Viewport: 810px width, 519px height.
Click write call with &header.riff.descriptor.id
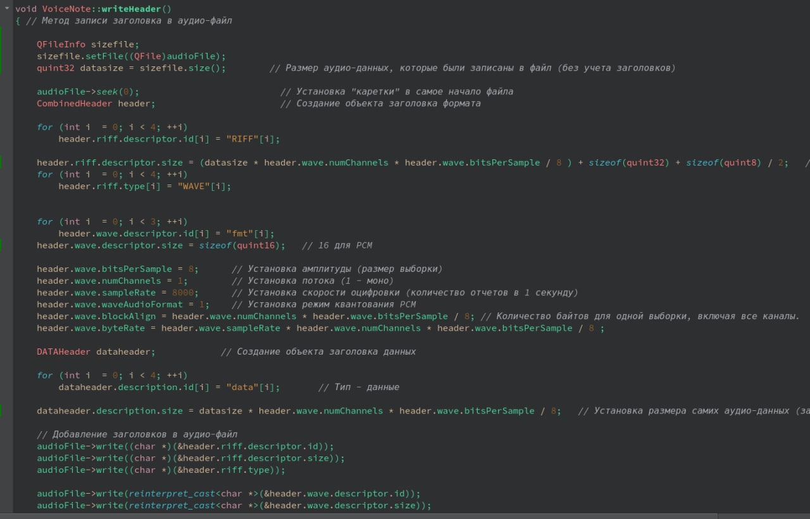click(185, 446)
